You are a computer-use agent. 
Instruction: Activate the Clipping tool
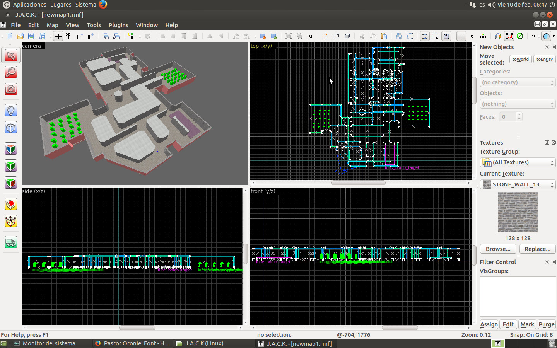coord(10,204)
